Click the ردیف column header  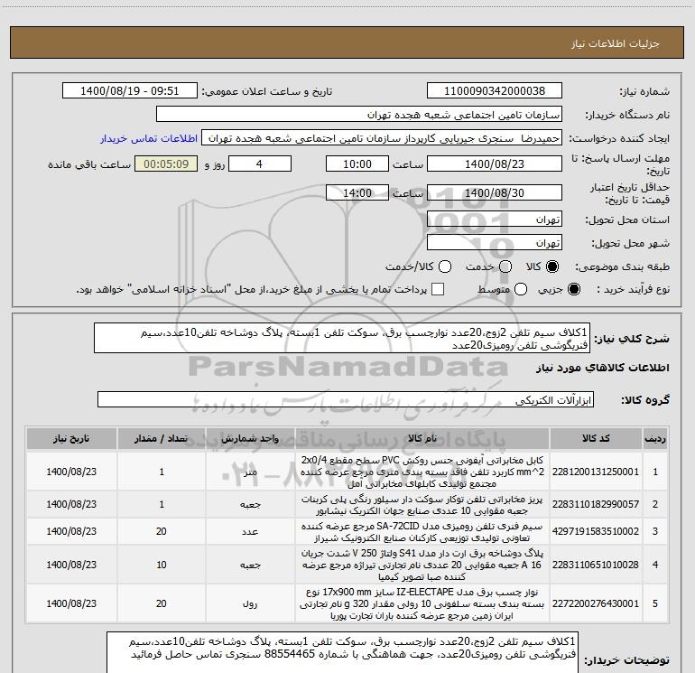click(655, 439)
